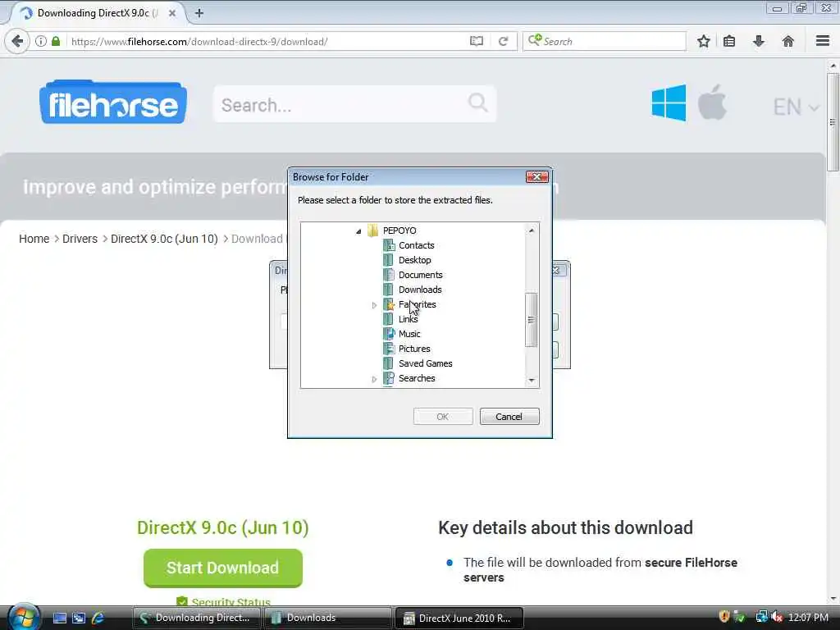Click Switch between windows quick launch icon
Screen dimensions: 840x630
point(79,618)
